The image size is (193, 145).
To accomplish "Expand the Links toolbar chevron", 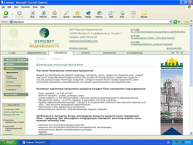I will tap(191, 21).
